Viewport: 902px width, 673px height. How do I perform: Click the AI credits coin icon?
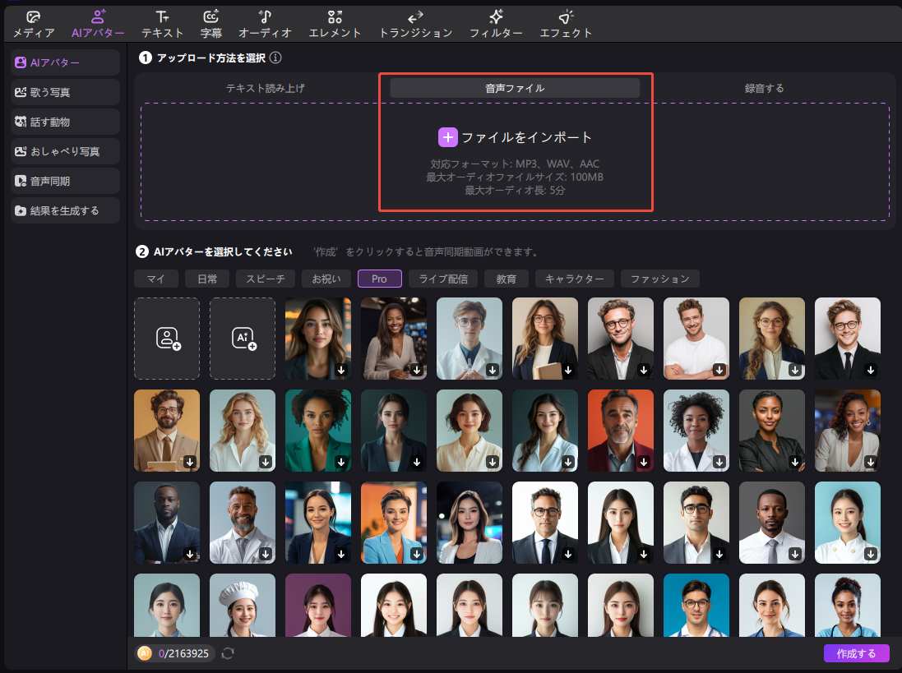coord(145,653)
